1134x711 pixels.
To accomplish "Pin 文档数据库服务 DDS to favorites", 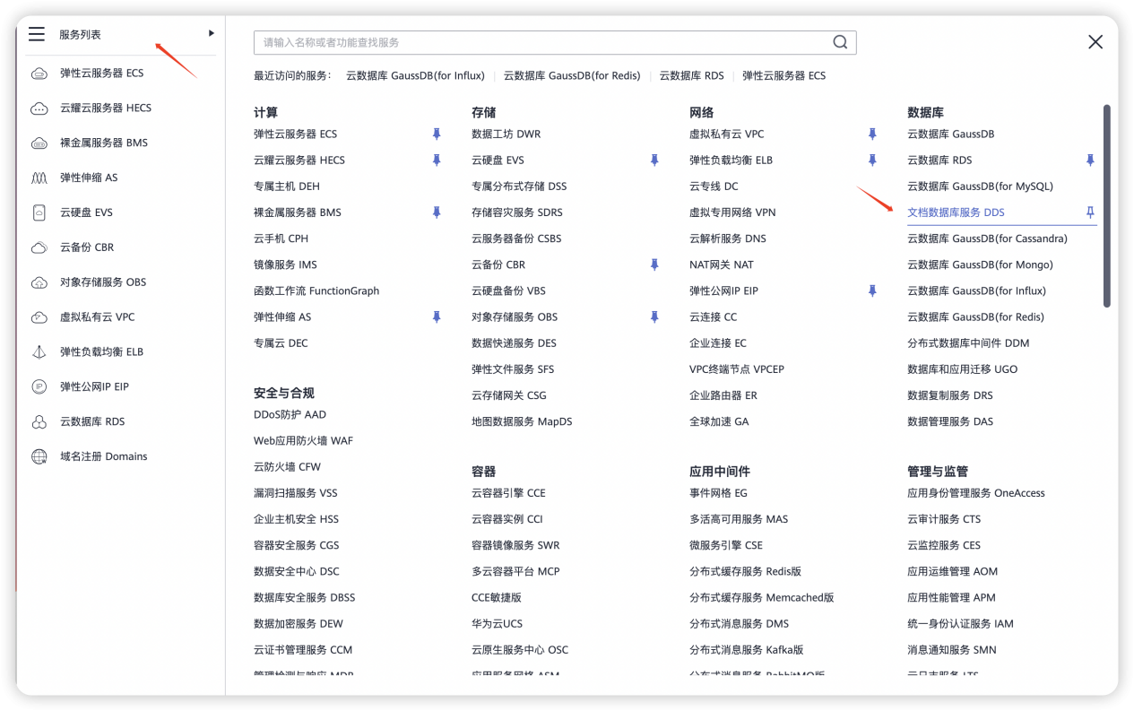I will (1090, 212).
